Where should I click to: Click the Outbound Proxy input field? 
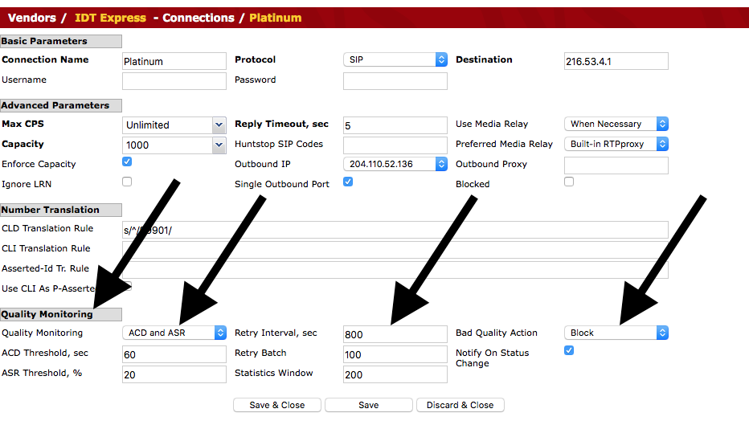pyautogui.click(x=616, y=166)
